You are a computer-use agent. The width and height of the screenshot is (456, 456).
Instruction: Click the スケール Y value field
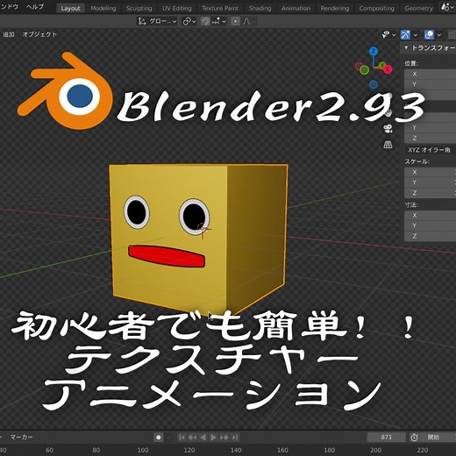coord(430,182)
